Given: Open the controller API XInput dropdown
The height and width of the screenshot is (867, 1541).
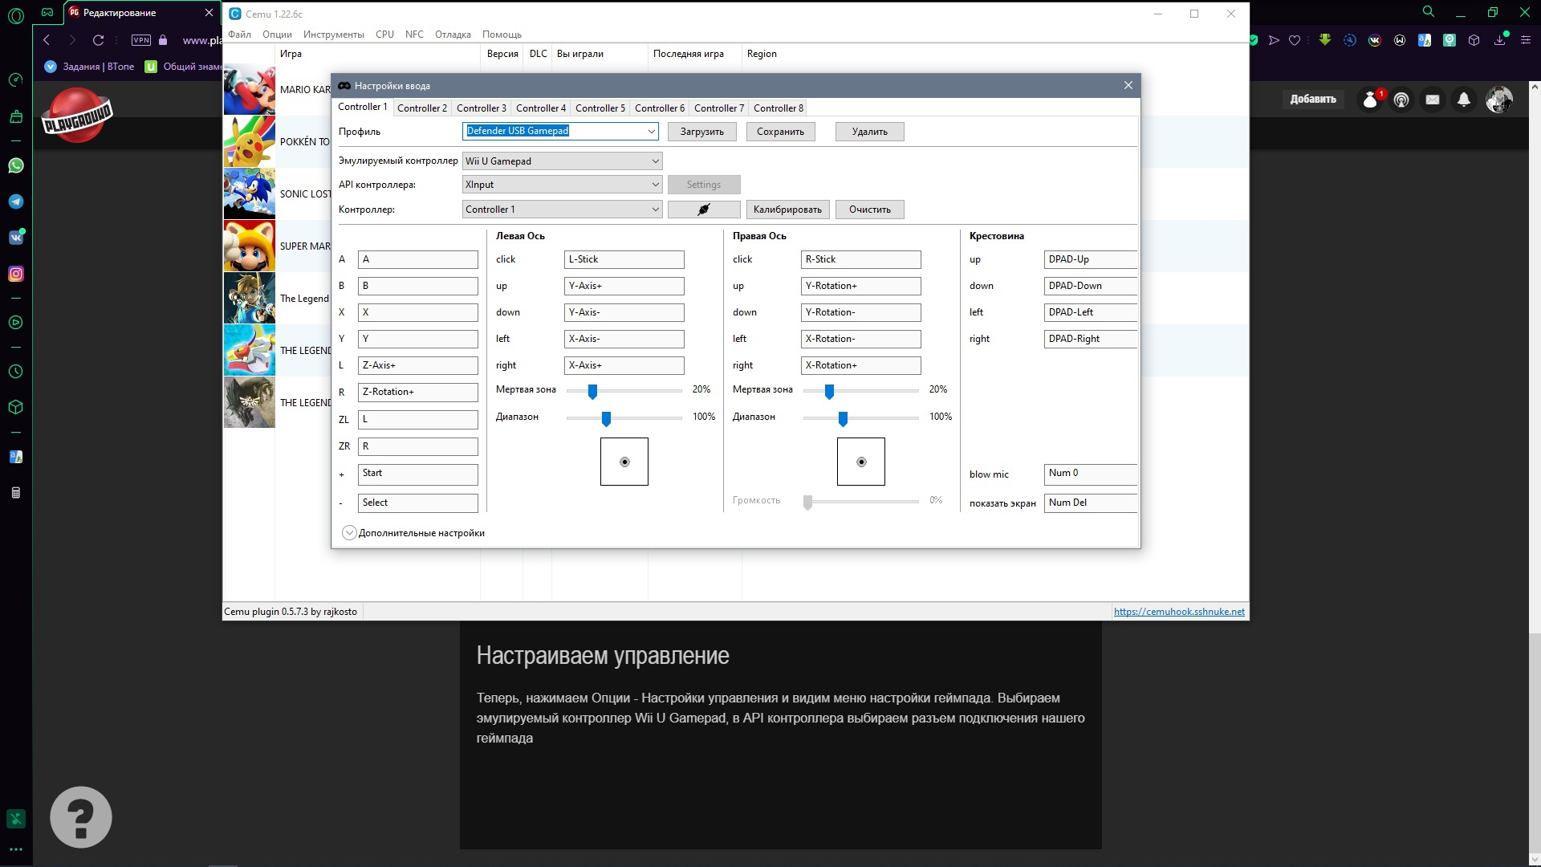Looking at the screenshot, I should pos(562,185).
